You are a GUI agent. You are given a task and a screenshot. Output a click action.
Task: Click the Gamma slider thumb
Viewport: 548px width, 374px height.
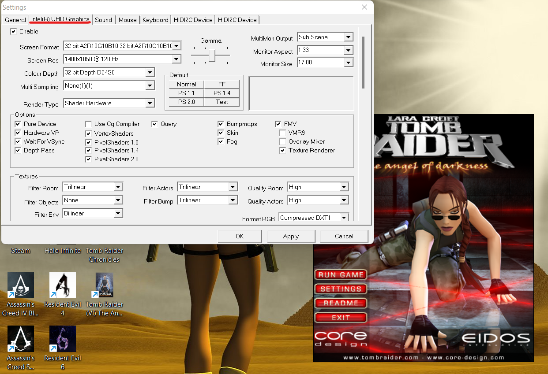pos(212,56)
